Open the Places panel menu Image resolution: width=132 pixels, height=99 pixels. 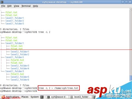(x=25, y=97)
